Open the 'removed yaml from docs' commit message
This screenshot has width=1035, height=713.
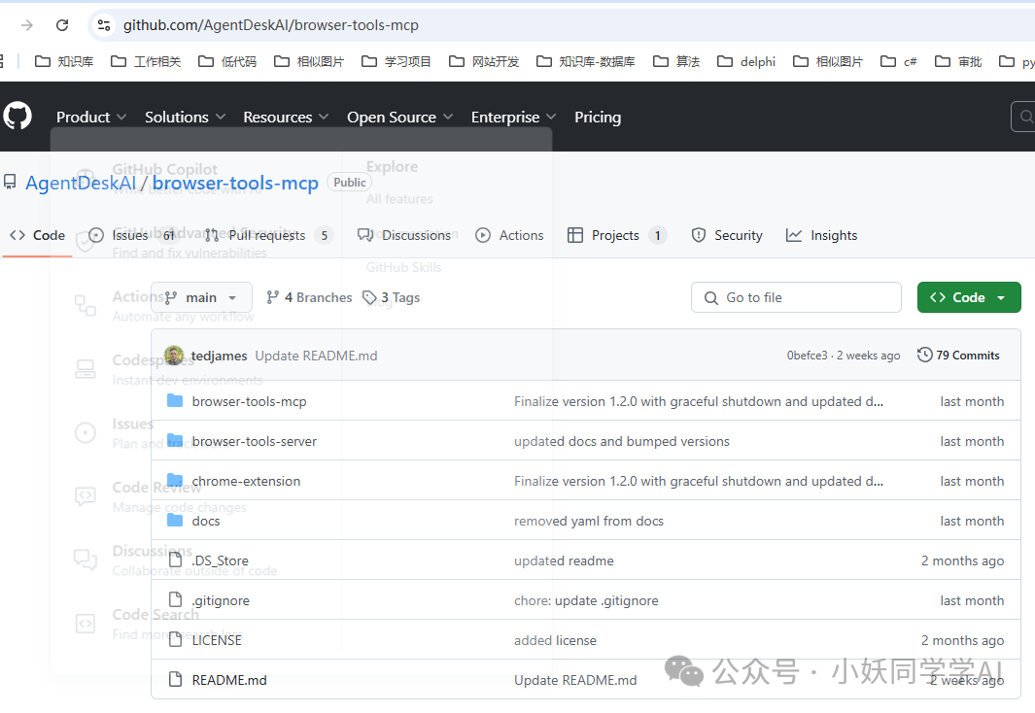[x=589, y=521]
